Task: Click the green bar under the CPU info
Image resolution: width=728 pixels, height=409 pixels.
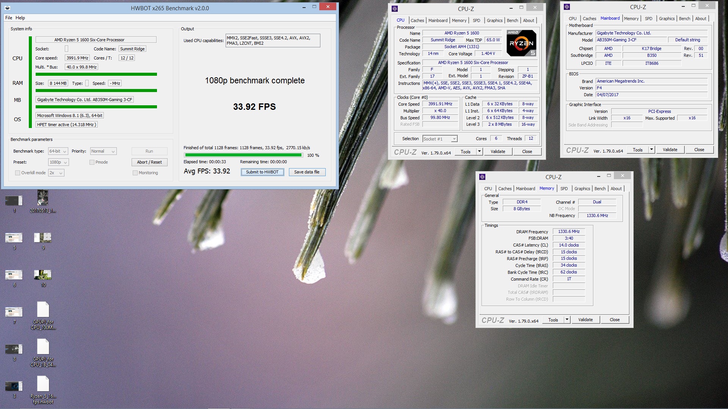Action: tap(96, 74)
